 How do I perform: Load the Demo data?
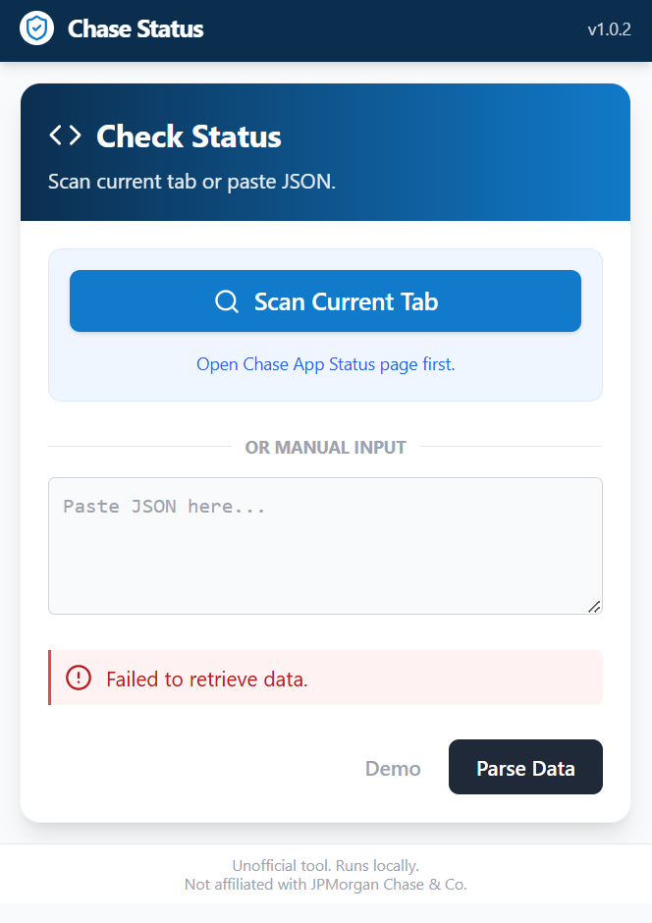(x=393, y=768)
